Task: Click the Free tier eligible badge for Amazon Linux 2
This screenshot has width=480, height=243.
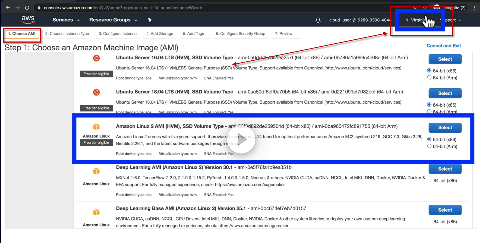Action: (x=96, y=142)
